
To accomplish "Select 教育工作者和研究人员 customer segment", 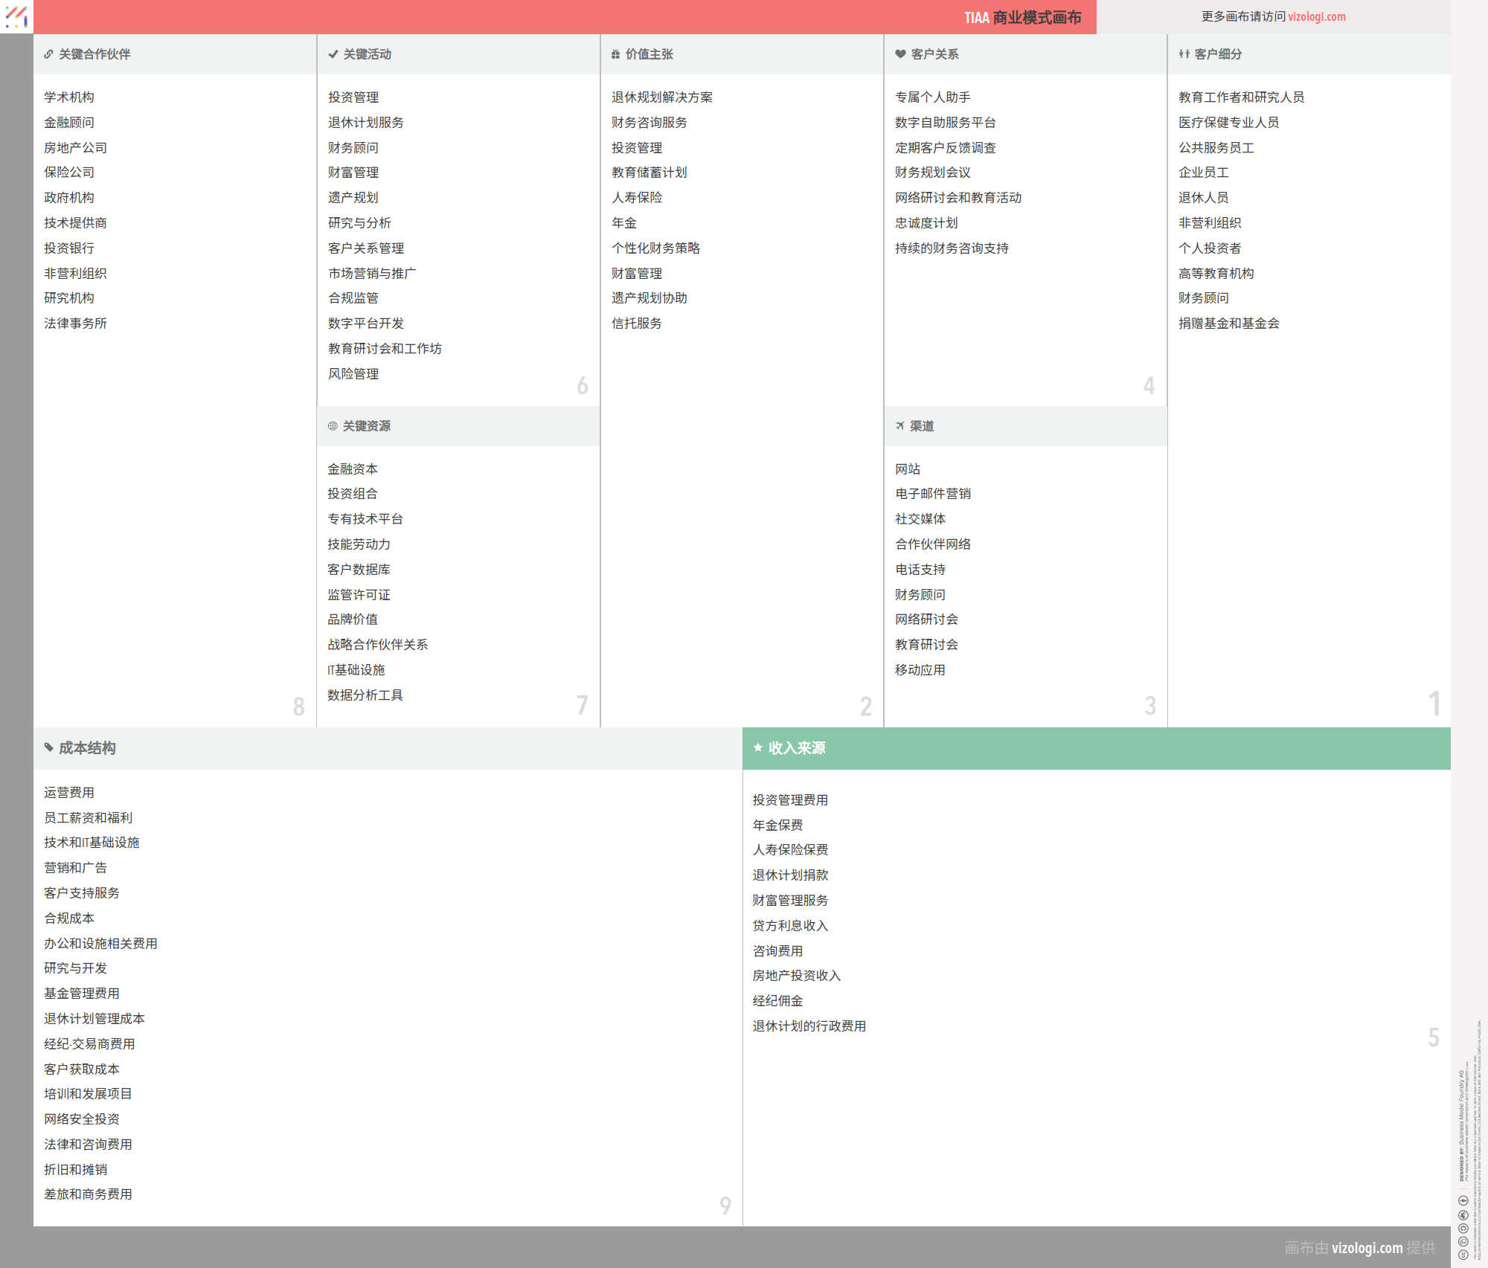I will (x=1240, y=97).
